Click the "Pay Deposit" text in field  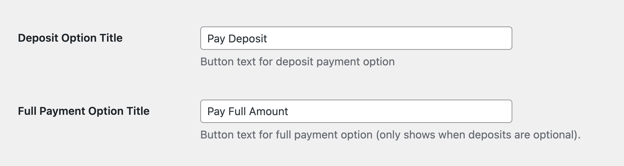237,38
